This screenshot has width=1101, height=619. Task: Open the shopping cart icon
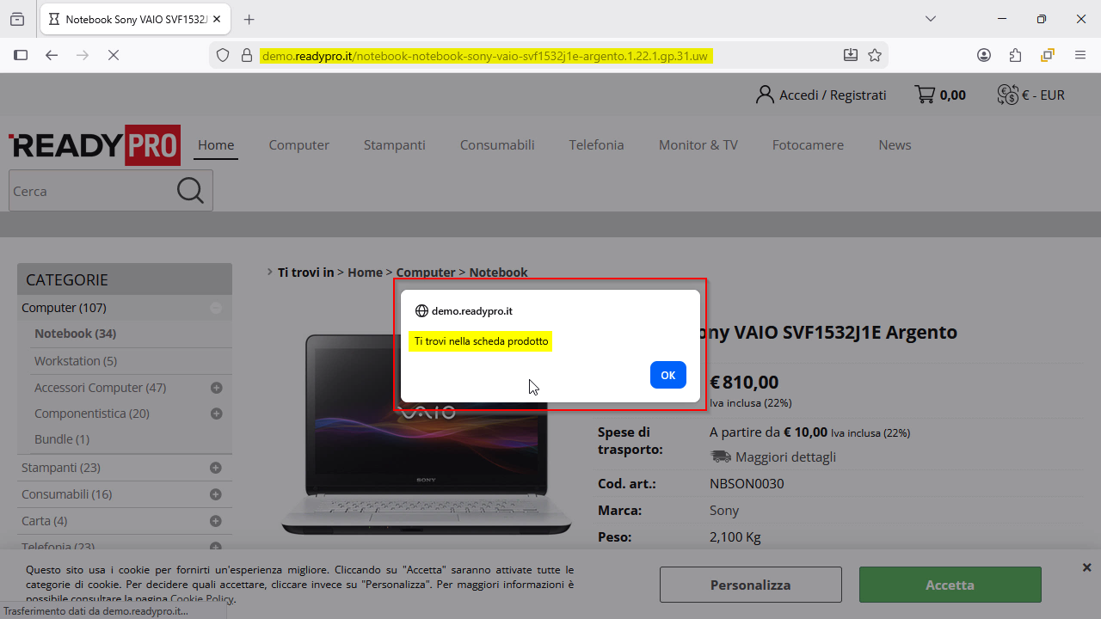(x=925, y=95)
